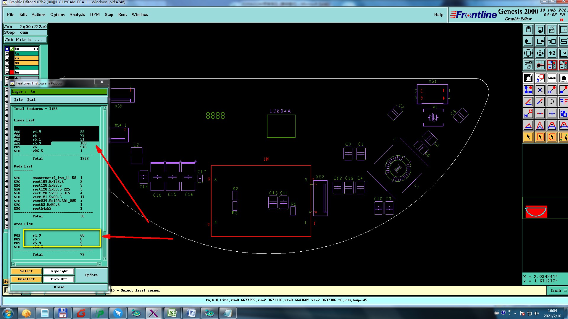Toggle the checkbox for layer 'to'
568x319 pixels.
(7, 49)
